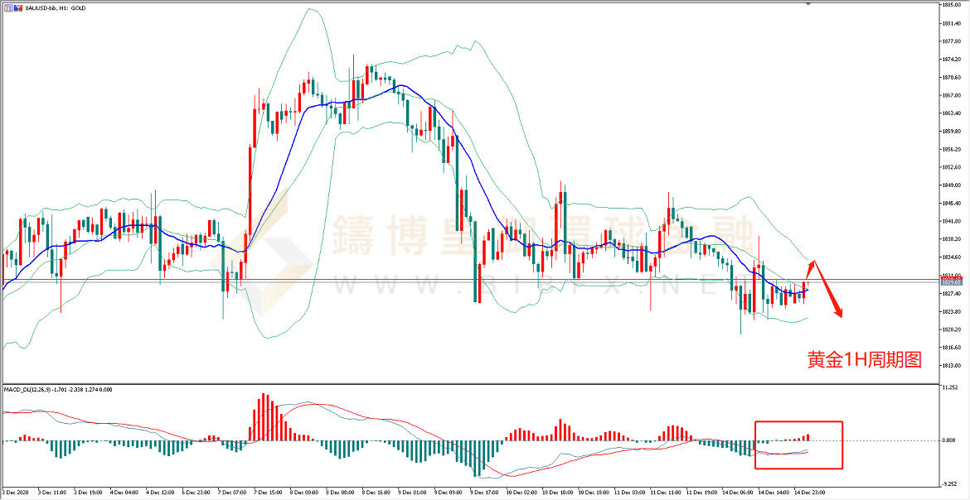Click the peak of the red forecast arrow
The image size is (970, 500).
click(814, 262)
